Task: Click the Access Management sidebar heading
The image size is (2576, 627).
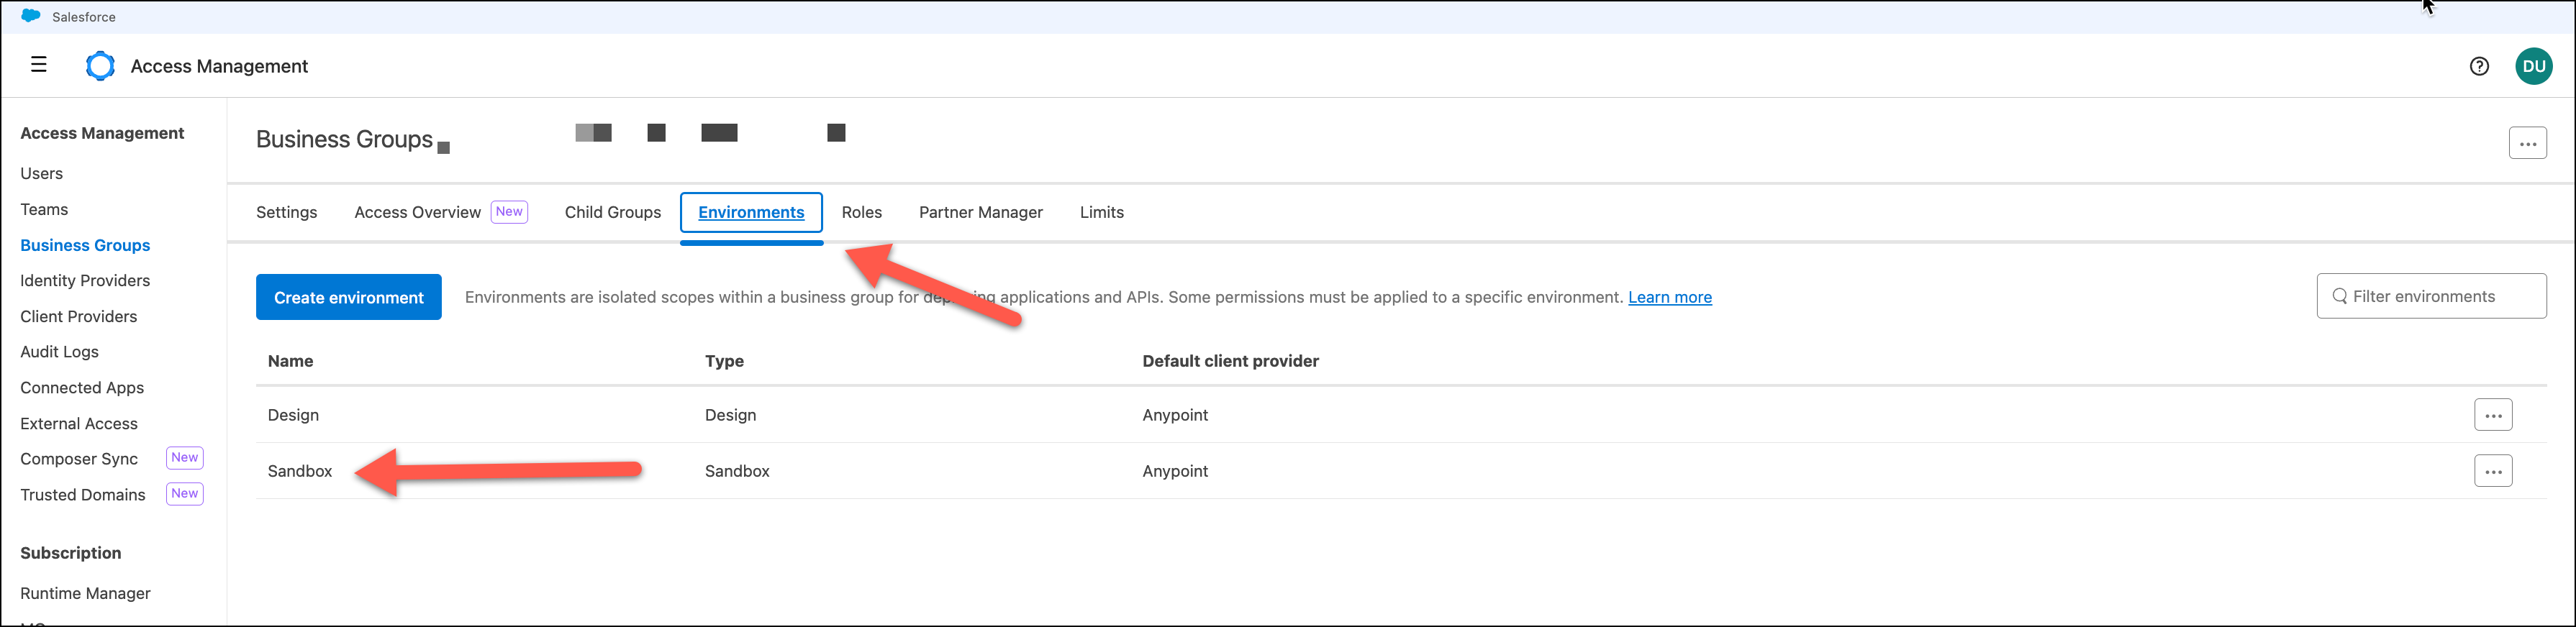Action: (x=102, y=133)
